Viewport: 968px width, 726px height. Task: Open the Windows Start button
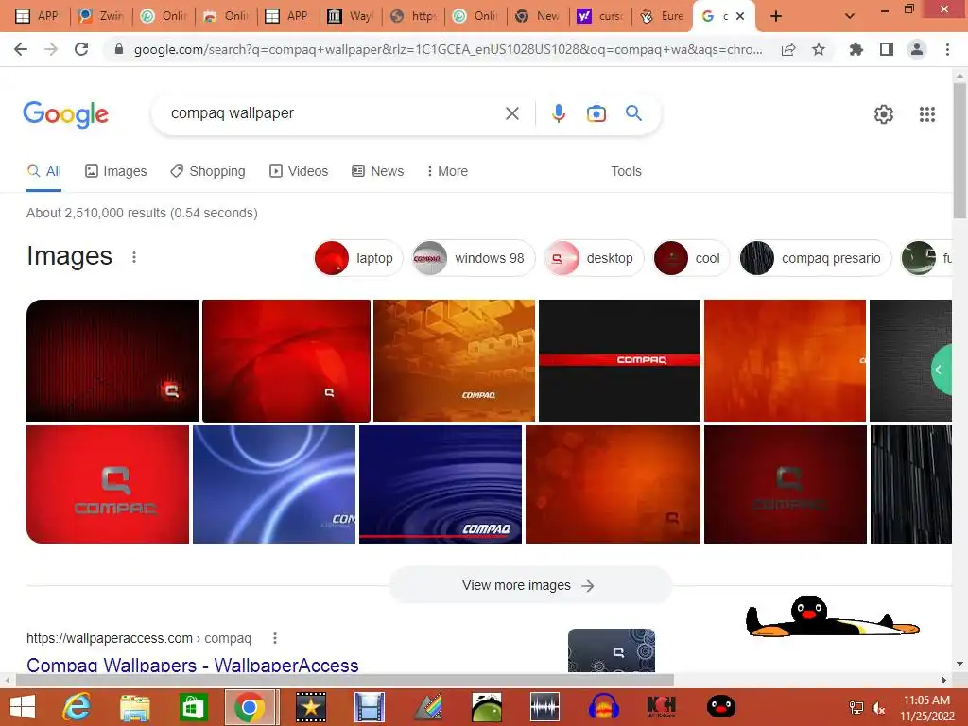[23, 707]
